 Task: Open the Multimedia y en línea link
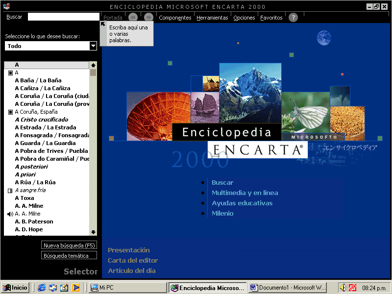[x=245, y=193]
